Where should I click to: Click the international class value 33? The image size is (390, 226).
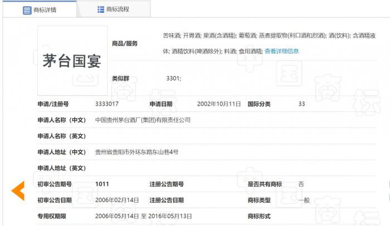point(301,104)
